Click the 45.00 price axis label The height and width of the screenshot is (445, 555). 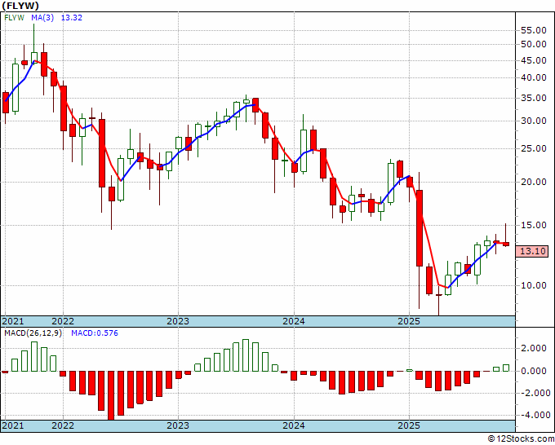click(x=534, y=60)
